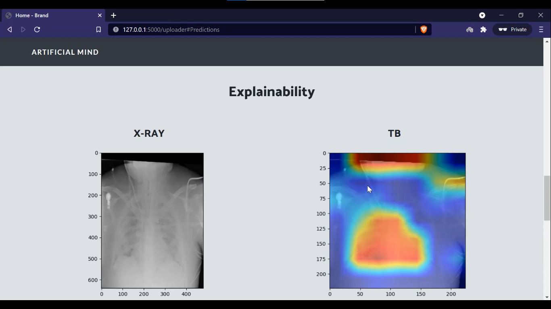This screenshot has height=309, width=551.
Task: Click the TB heatmap image
Action: (397, 220)
